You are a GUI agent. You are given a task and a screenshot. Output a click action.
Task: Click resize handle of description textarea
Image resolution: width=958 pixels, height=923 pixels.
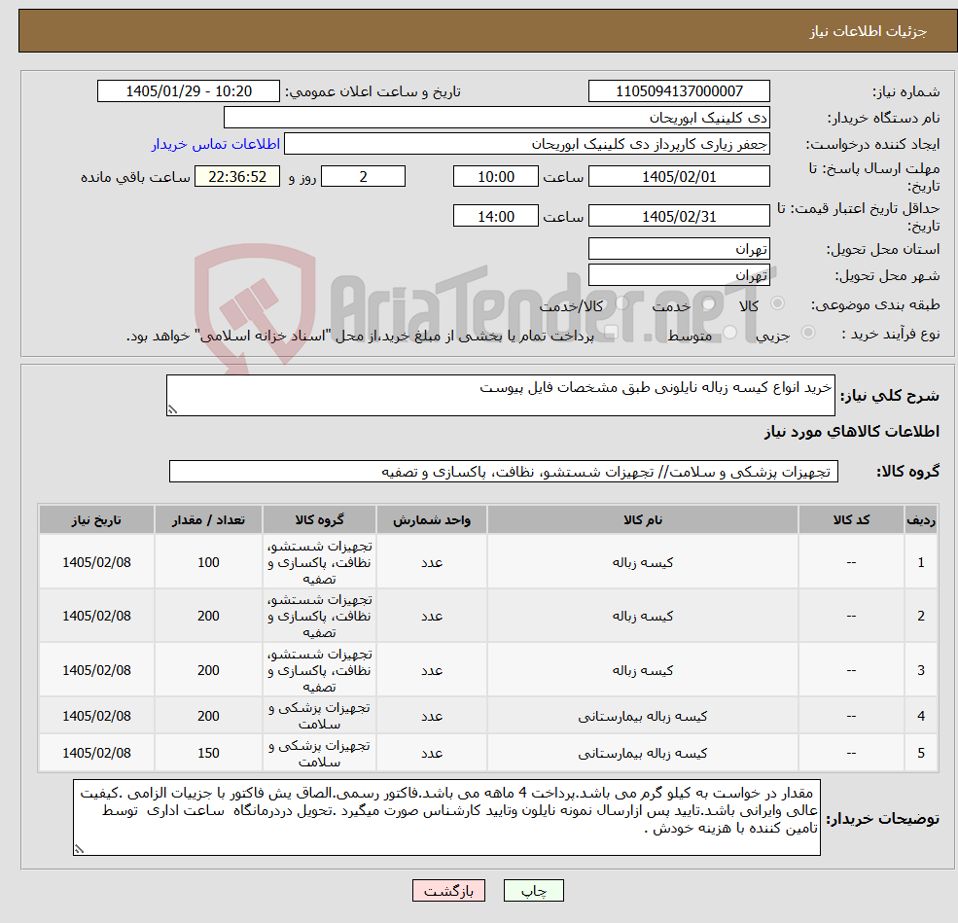pyautogui.click(x=172, y=409)
